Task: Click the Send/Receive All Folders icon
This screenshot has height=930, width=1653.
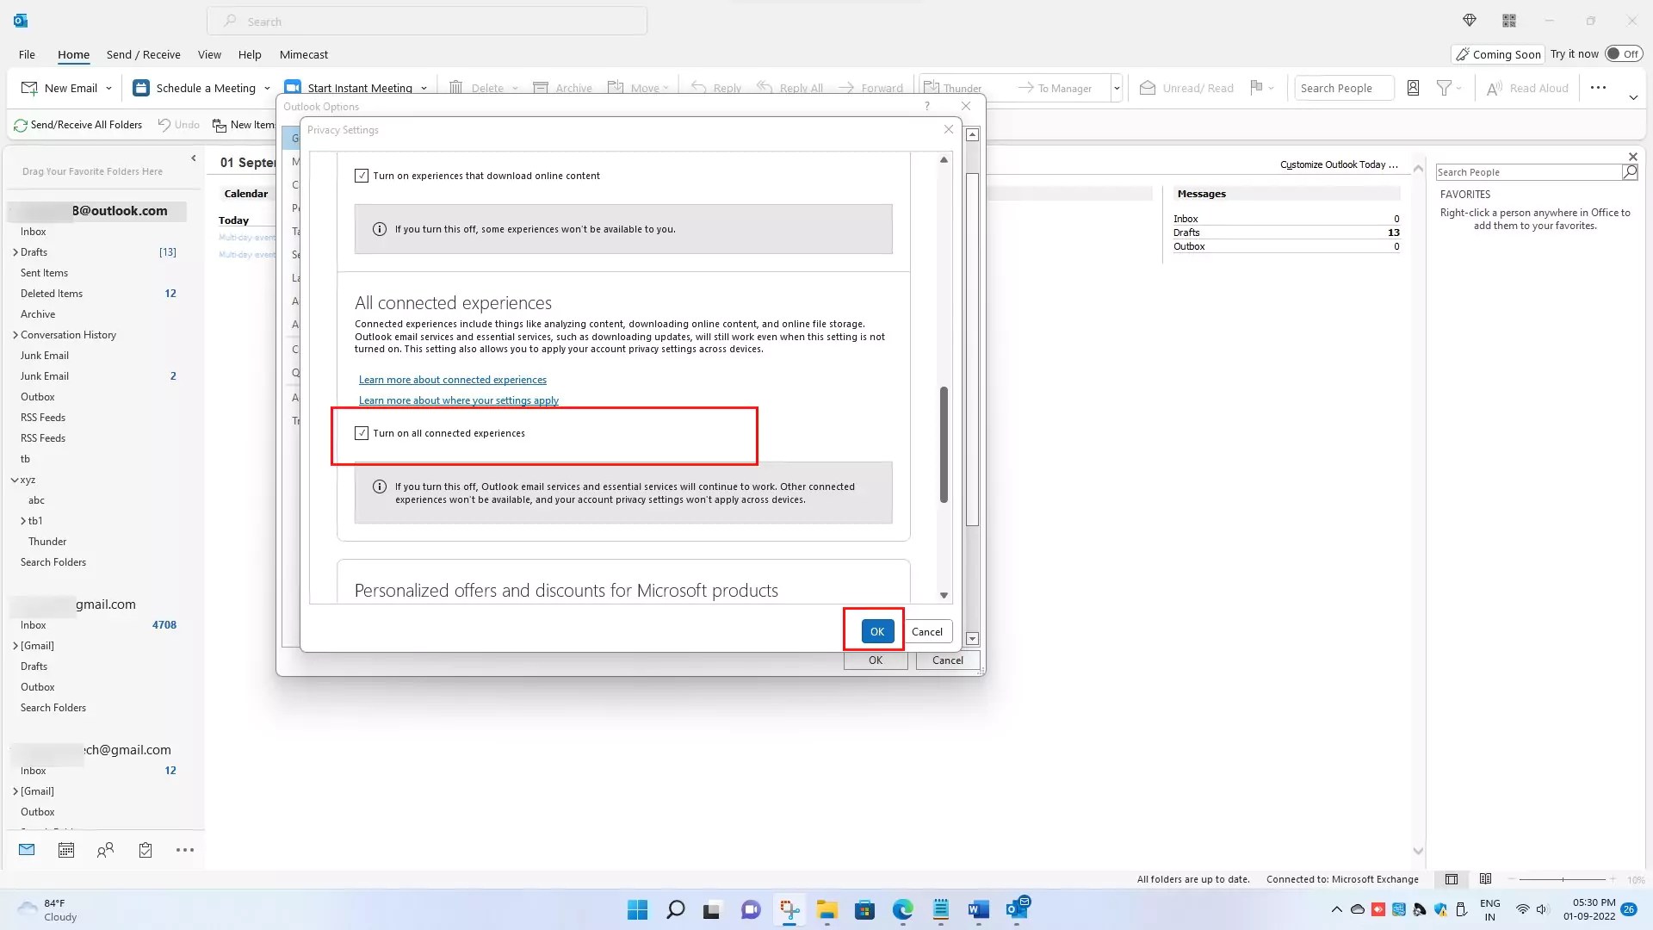Action: 19,125
